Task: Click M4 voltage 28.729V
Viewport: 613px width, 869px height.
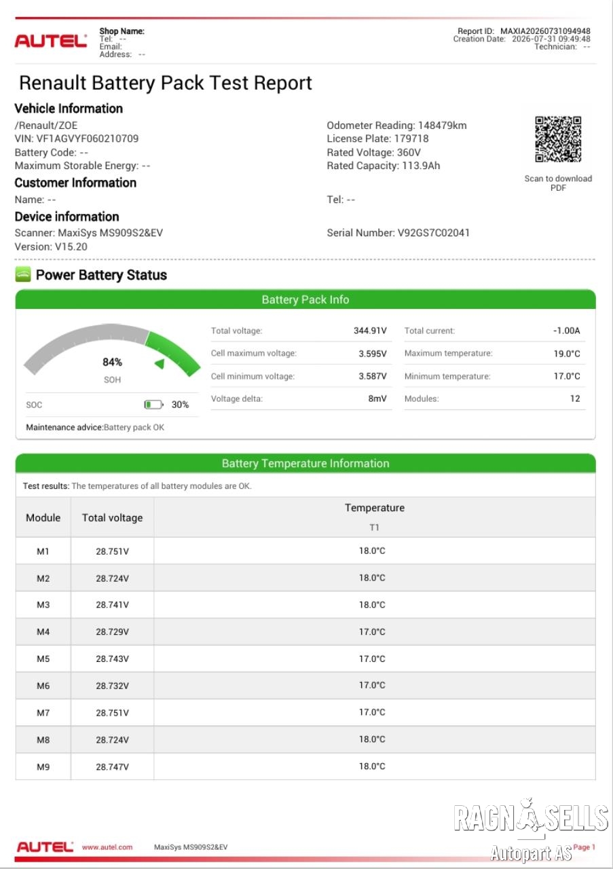Action: pyautogui.click(x=112, y=632)
